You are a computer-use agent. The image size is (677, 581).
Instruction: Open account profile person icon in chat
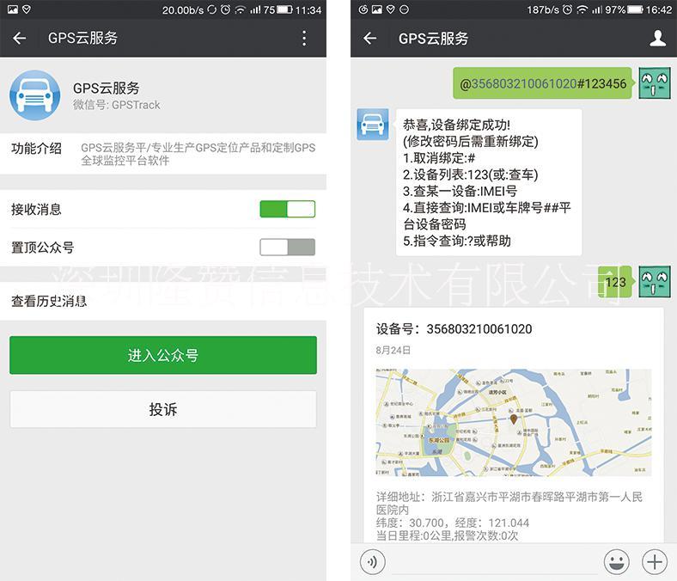pos(657,38)
